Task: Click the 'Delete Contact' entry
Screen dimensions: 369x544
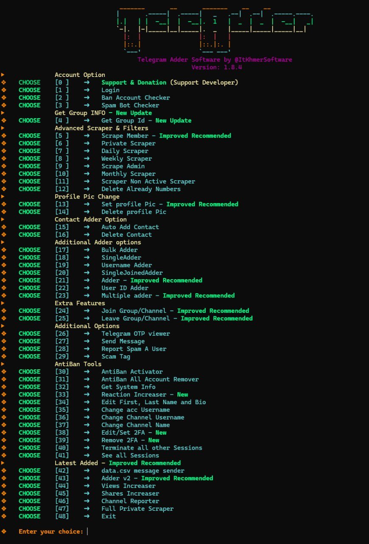Action: tap(127, 235)
